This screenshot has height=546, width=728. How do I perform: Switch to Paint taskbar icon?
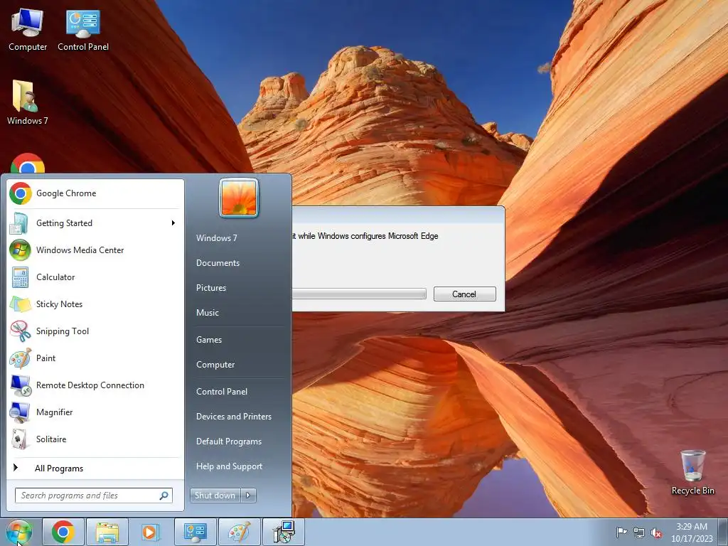[239, 532]
